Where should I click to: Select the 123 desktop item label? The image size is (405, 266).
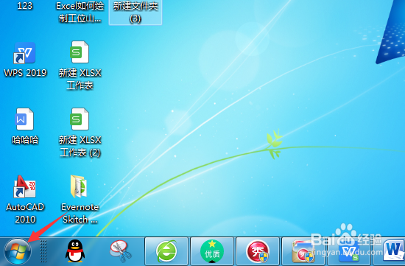pos(25,6)
